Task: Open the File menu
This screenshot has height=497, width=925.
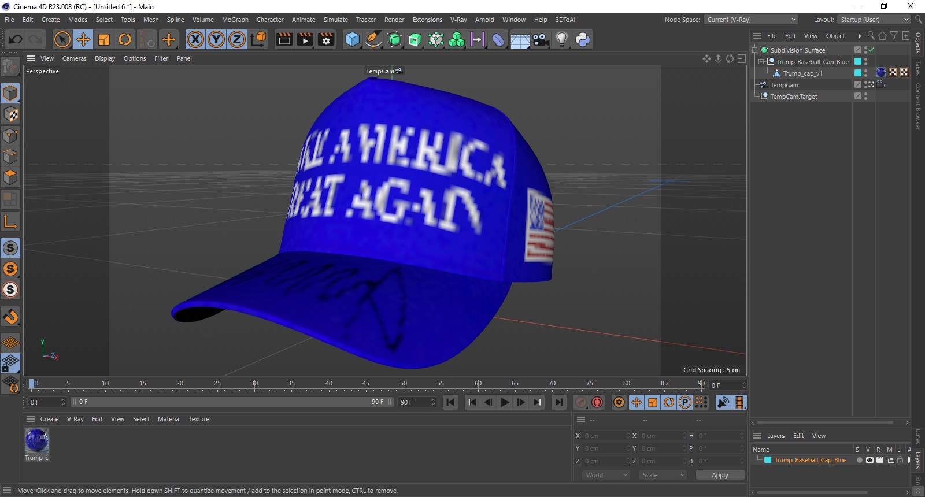Action: 9,20
